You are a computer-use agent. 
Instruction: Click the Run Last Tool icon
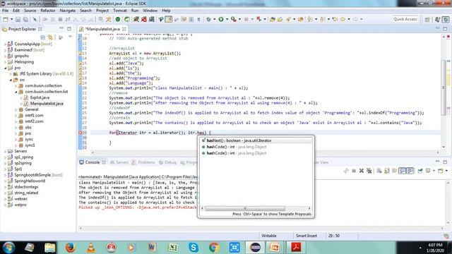tap(234, 19)
